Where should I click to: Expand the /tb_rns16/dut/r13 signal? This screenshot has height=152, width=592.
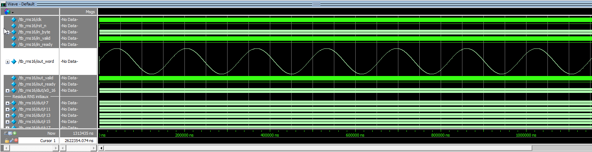[7, 116]
